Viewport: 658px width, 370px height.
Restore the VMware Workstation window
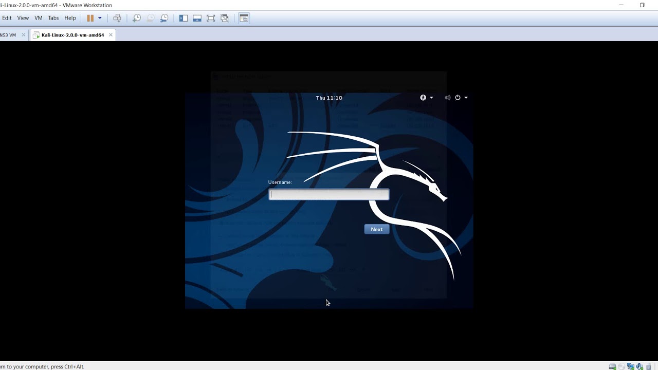tap(642, 5)
